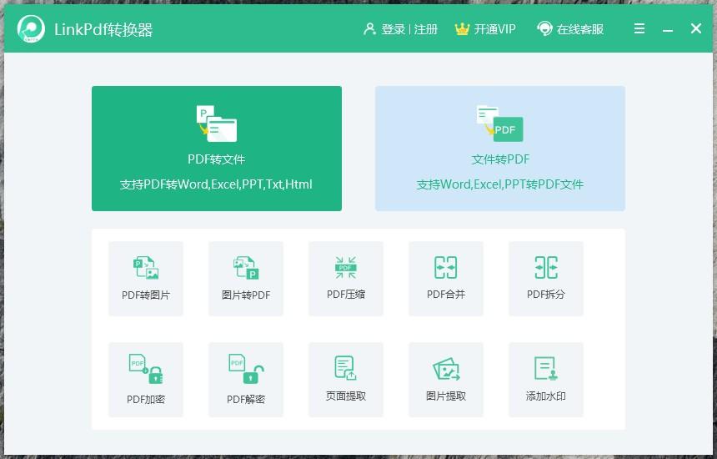Click the 文件转PDF card icon
717x459 pixels.
(x=499, y=124)
